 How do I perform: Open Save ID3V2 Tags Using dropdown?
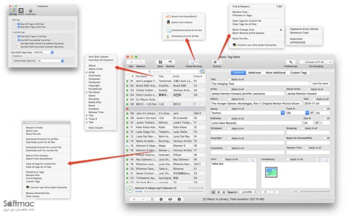click(43, 52)
